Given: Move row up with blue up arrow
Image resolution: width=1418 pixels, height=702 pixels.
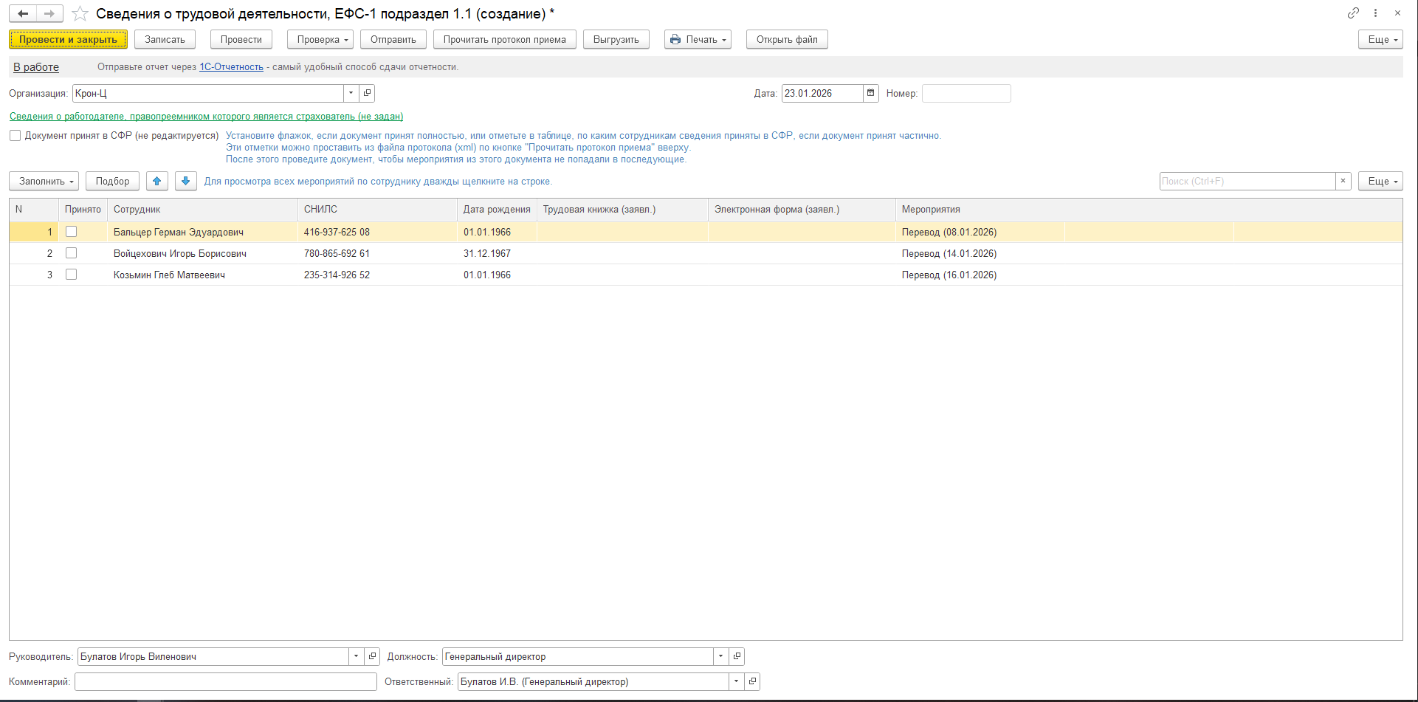Looking at the screenshot, I should click(156, 182).
